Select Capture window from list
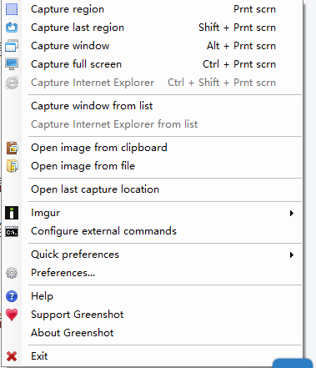Viewport: 316px width, 368px height. point(153,106)
